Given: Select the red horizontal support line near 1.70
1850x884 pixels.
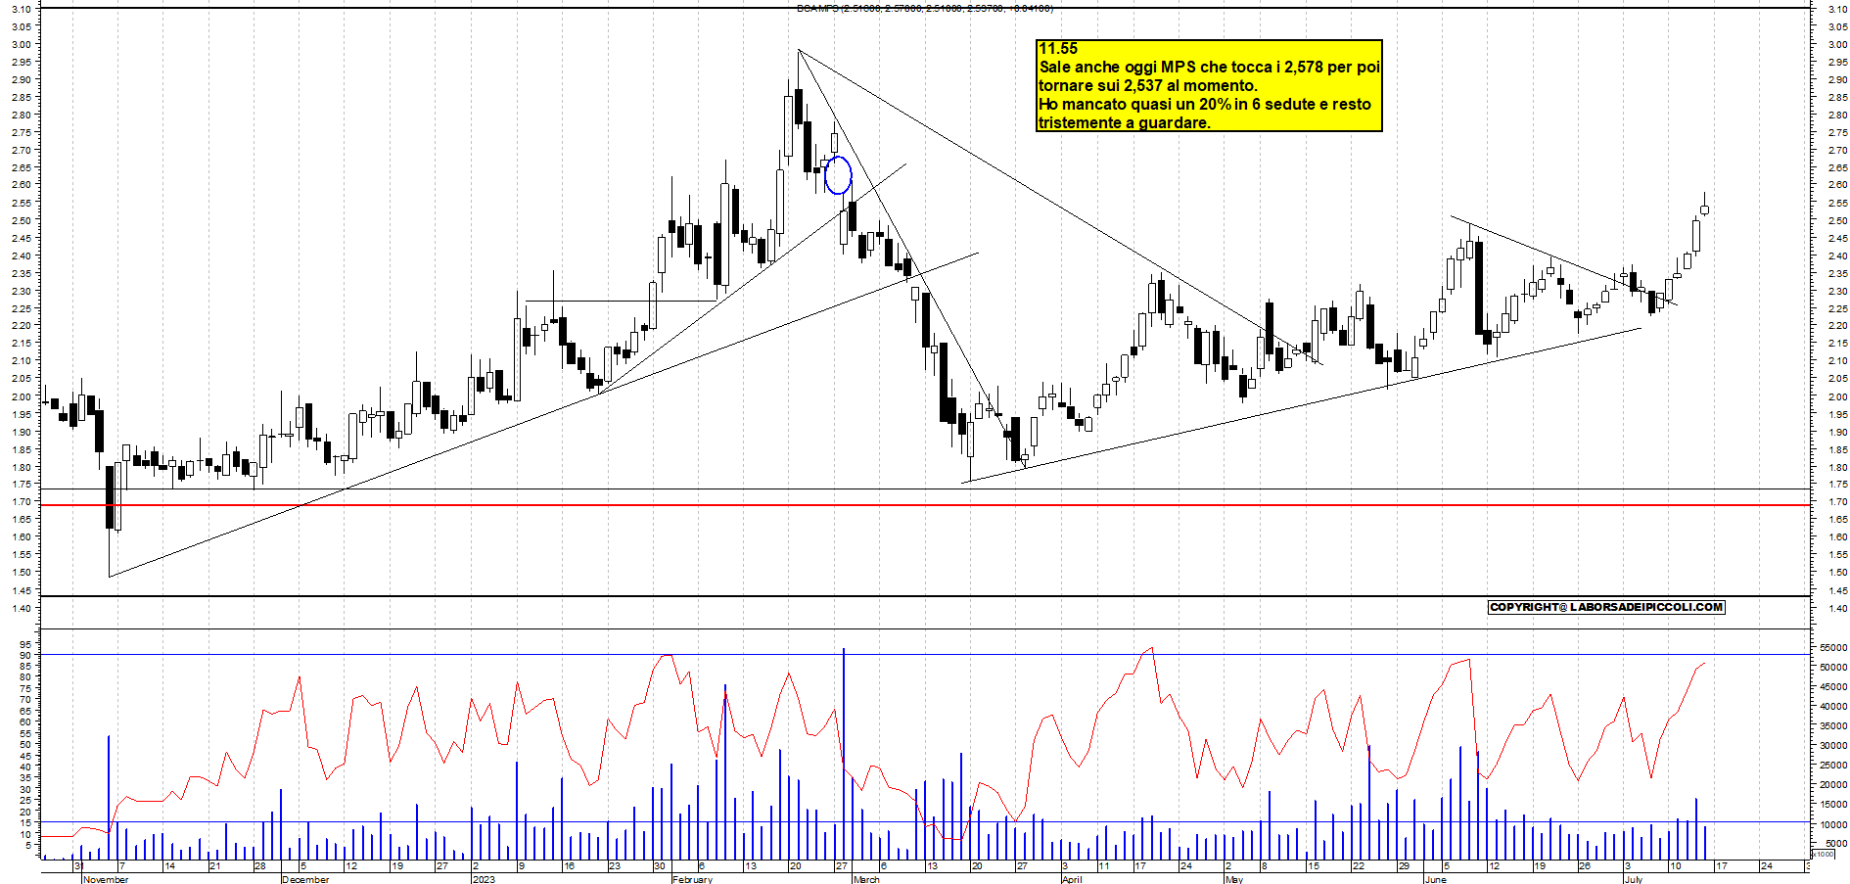Looking at the screenshot, I should [x=925, y=505].
